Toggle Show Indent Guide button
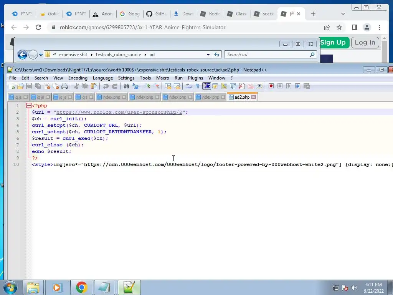Screen dimensions: 393x295 (206, 86)
